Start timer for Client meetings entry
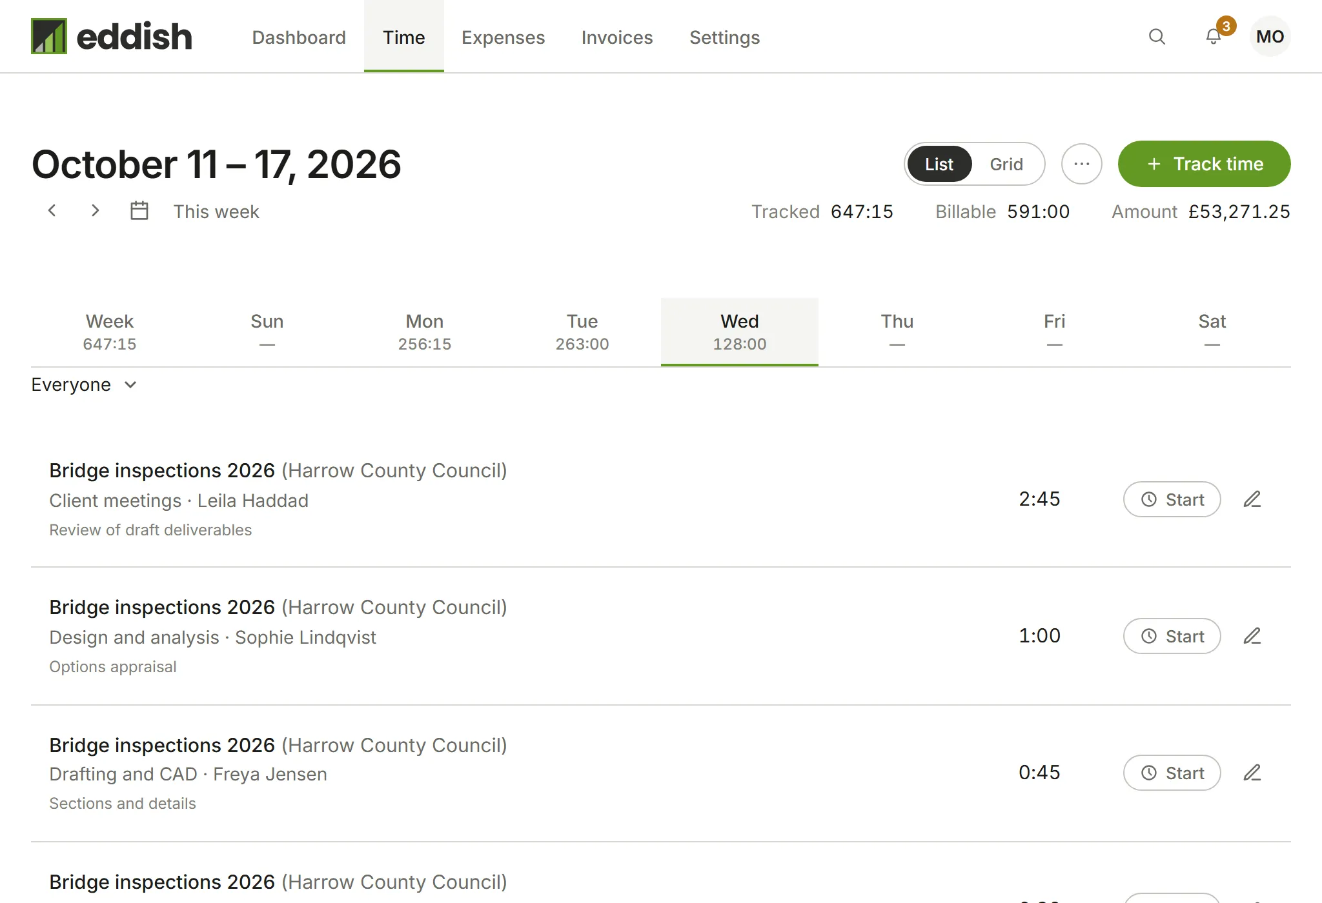The height and width of the screenshot is (903, 1322). pyautogui.click(x=1172, y=499)
